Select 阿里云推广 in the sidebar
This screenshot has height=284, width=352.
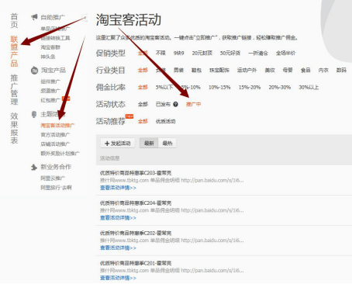[53, 178]
